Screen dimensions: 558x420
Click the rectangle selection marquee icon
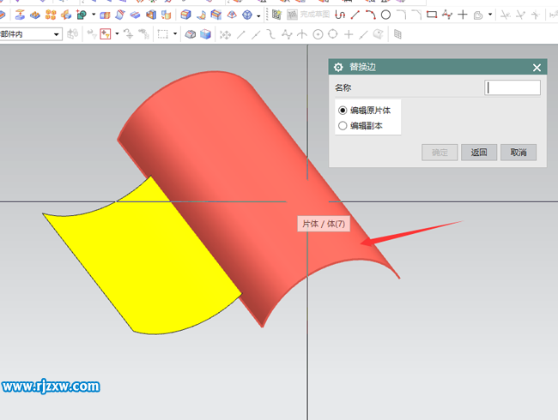coord(161,33)
